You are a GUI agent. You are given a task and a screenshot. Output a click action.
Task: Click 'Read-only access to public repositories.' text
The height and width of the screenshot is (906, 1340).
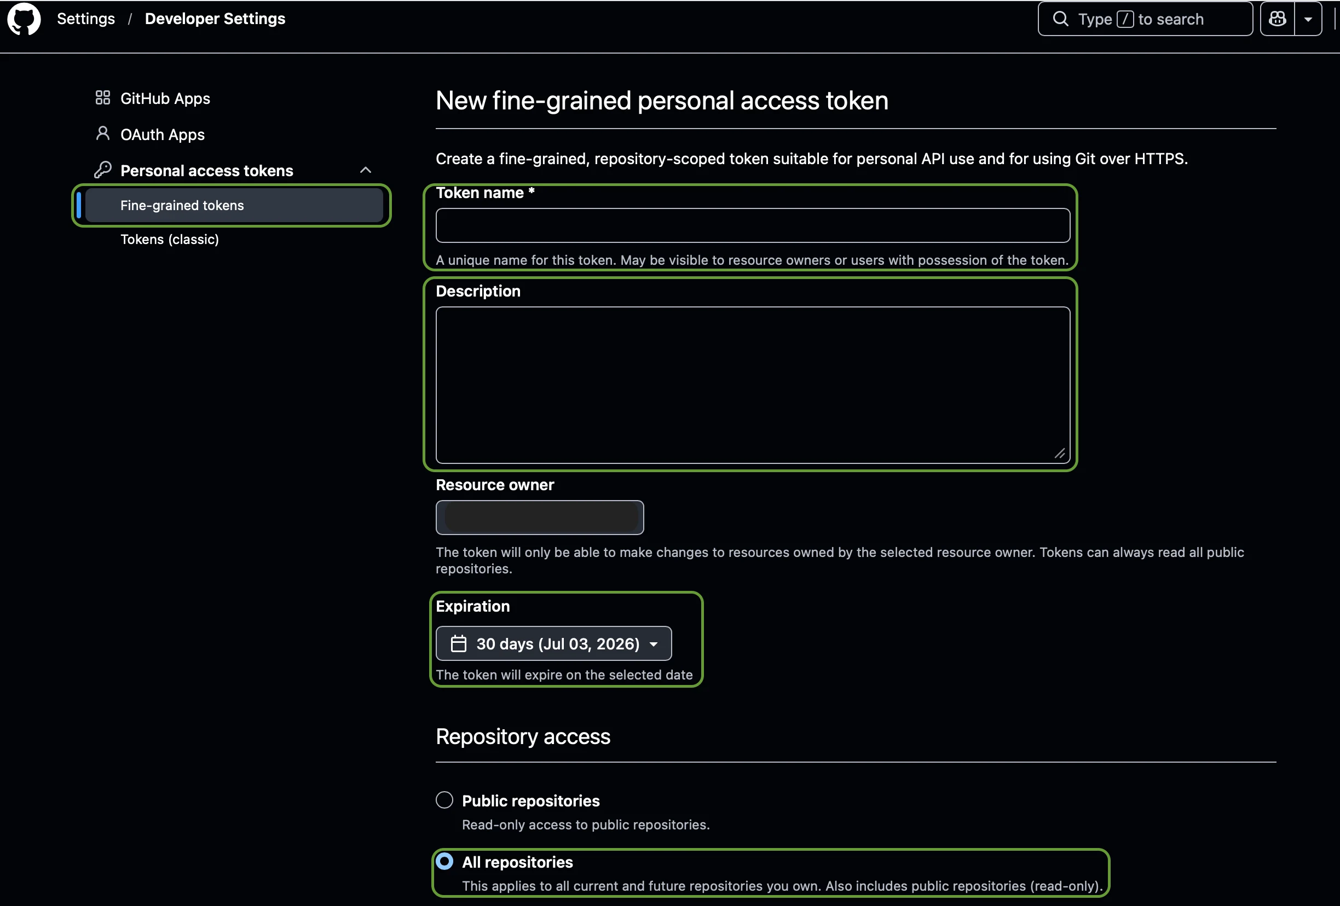586,824
